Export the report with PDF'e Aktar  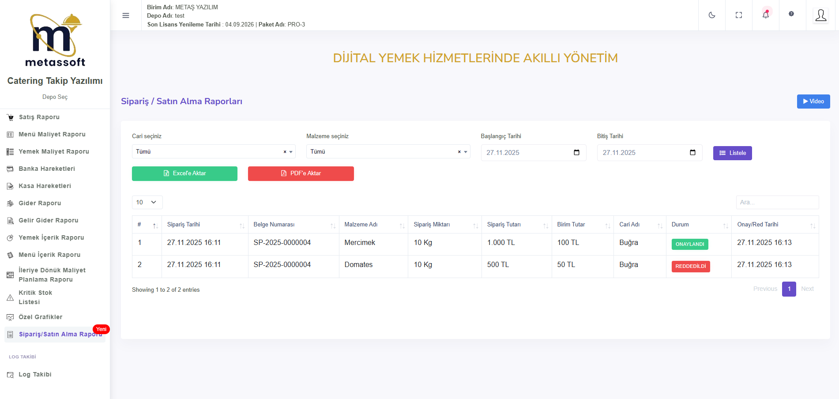[x=301, y=173]
